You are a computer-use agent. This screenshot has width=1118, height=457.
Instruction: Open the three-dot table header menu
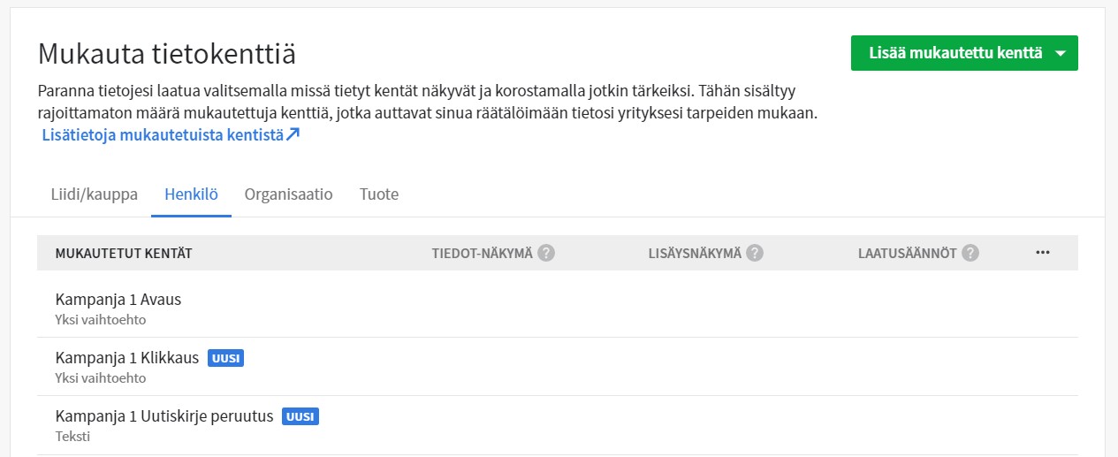coord(1043,253)
